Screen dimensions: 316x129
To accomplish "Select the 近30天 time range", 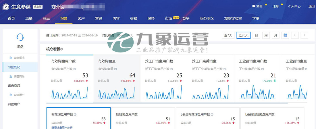I will (243, 35).
